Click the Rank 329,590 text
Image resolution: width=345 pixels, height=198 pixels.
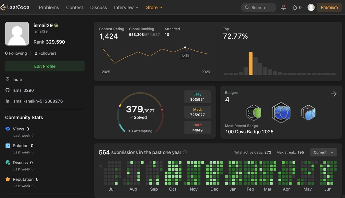49,42
